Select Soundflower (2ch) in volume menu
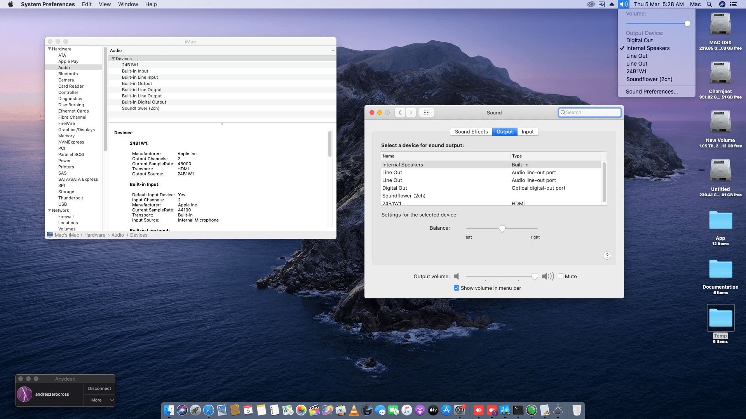Screen dimensions: 746x419 click(x=649, y=79)
